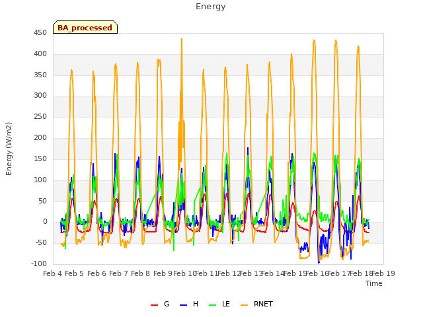Toggle the LE series legend entry
423x317 pixels.
point(219,304)
